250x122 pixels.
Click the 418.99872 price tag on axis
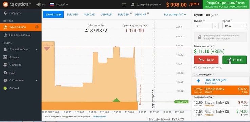181,102
